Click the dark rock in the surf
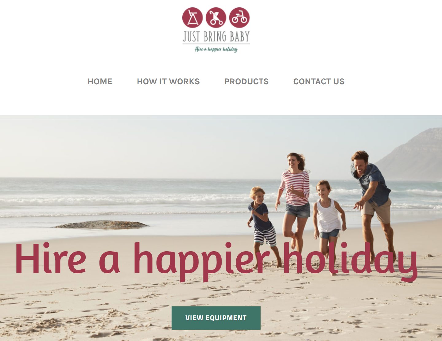 pyautogui.click(x=101, y=225)
